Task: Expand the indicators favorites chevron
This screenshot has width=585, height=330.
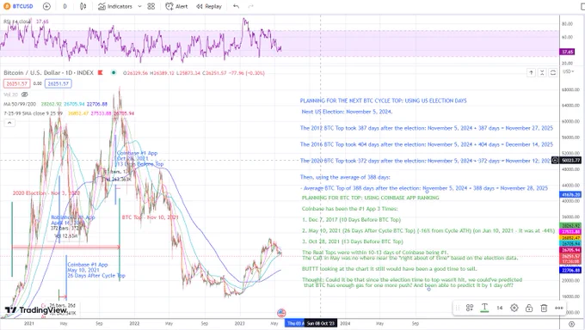Action: pos(139,6)
